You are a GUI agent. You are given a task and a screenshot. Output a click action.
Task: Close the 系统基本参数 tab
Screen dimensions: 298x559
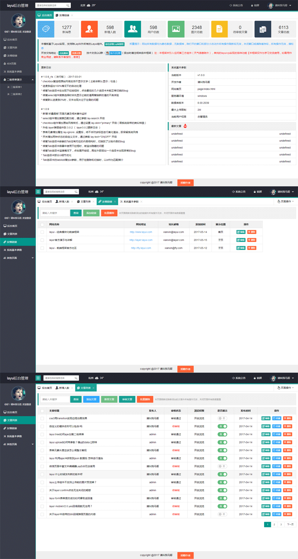[x=142, y=202]
